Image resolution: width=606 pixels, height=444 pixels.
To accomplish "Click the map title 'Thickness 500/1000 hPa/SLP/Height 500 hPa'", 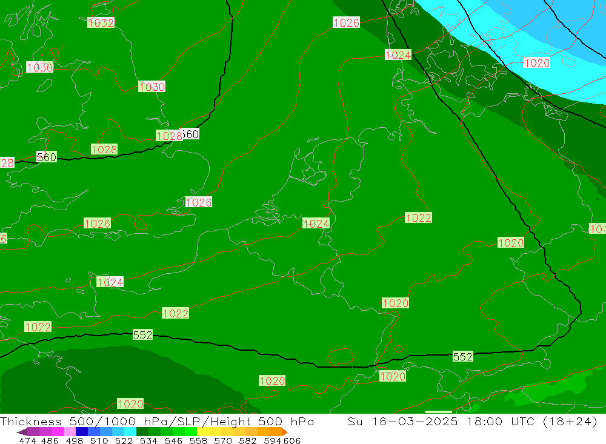I will pos(157,421).
